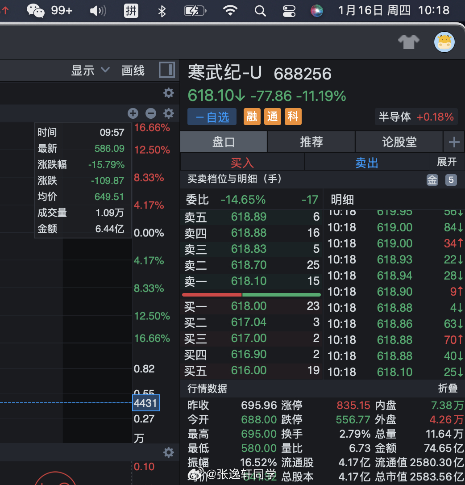Click the stock code 688256
This screenshot has height=485, width=465.
[x=303, y=74]
